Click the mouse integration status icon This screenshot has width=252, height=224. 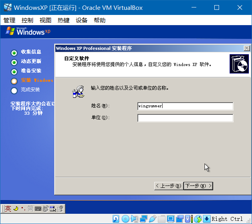pyautogui.click(x=198, y=219)
